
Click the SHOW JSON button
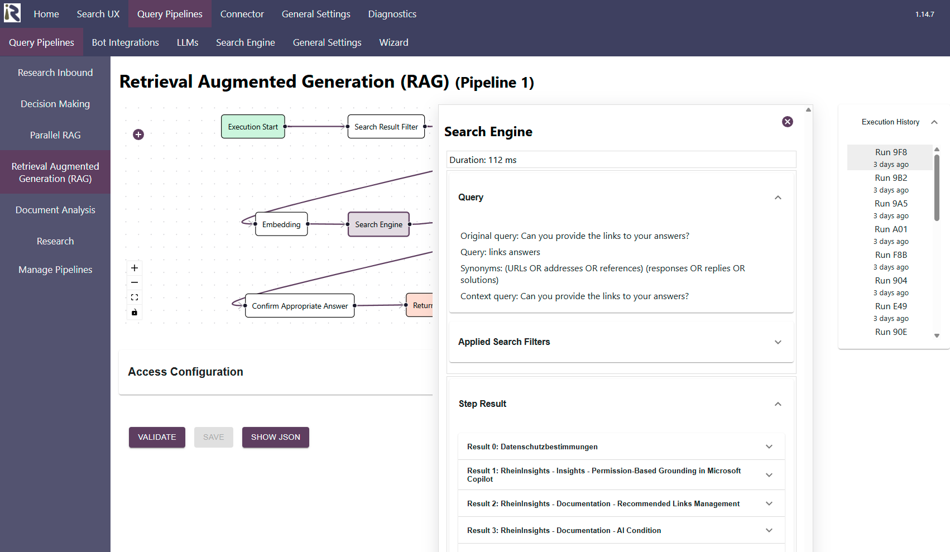[x=275, y=437]
